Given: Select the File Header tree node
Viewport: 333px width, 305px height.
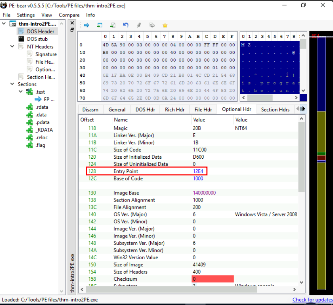Looking at the screenshot, I should pos(45,62).
